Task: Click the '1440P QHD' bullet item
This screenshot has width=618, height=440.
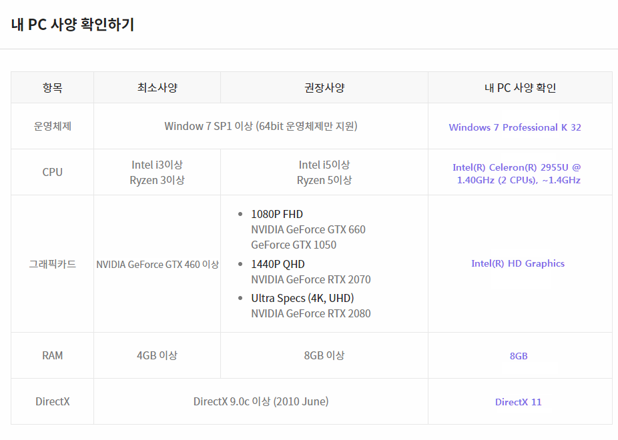Action: (278, 264)
